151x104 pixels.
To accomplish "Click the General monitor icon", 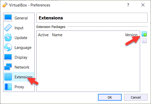I will click(8, 18).
